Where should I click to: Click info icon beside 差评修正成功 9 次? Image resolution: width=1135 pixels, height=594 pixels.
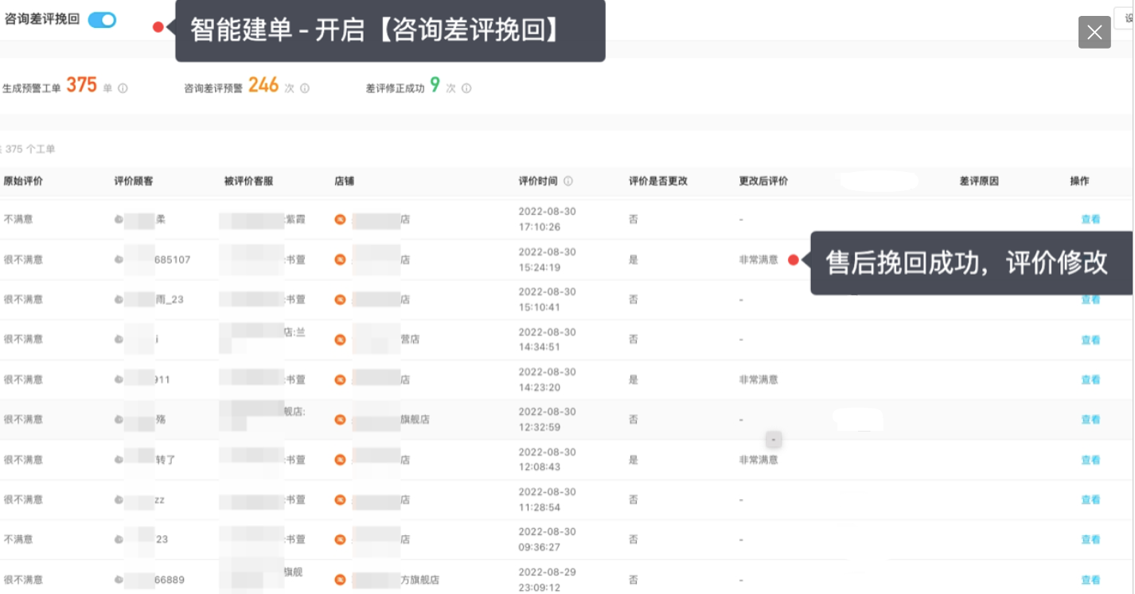[466, 88]
